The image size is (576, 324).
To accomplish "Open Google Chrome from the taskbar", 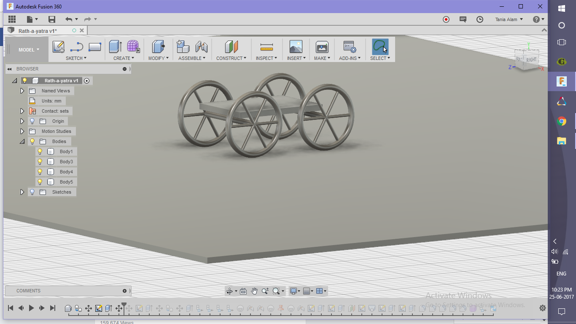I will [562, 121].
